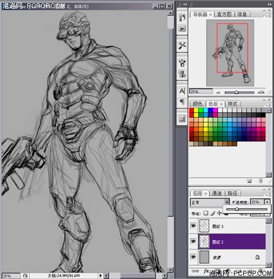
Task: Open the 正常 blend mode dropdown
Action: (x=210, y=202)
